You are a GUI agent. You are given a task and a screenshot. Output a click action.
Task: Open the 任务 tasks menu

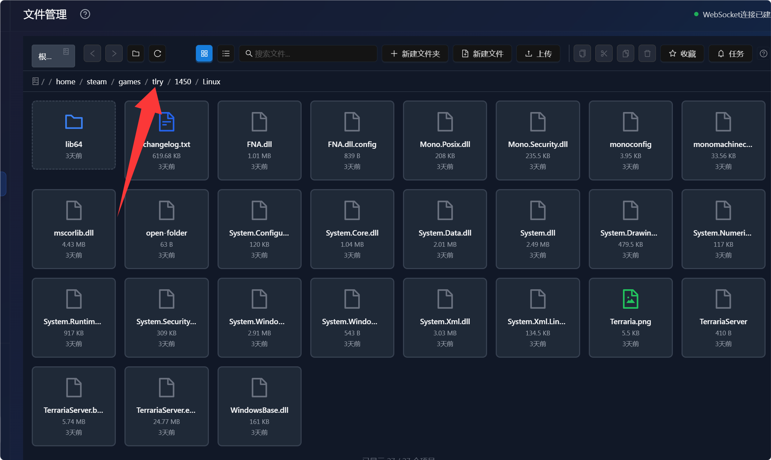pos(731,54)
